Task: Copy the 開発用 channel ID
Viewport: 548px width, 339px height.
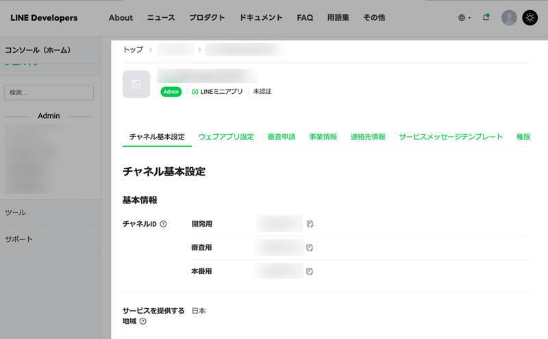Action: click(310, 224)
